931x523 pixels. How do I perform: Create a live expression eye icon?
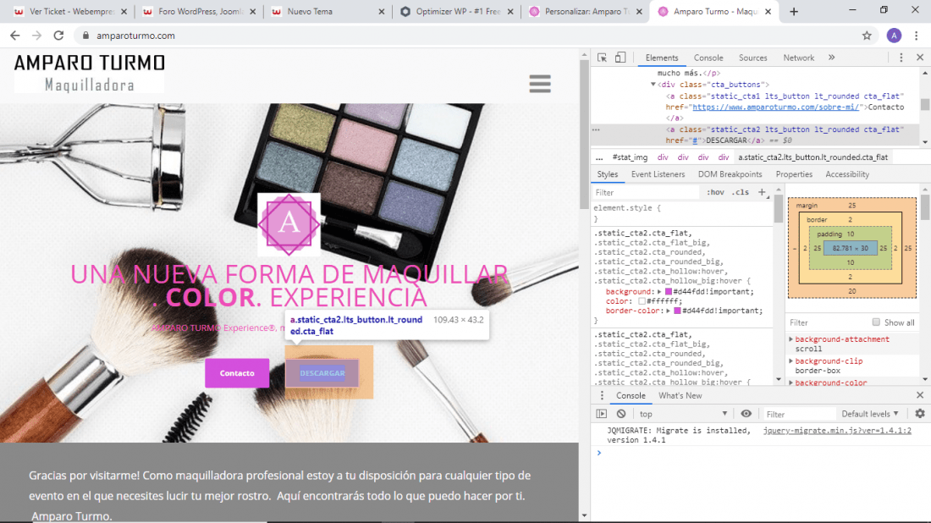(x=746, y=414)
